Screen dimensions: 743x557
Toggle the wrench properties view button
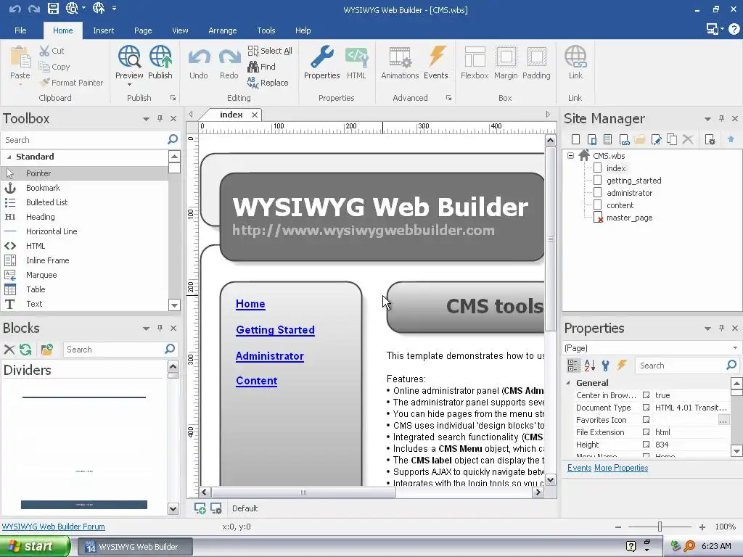point(605,366)
